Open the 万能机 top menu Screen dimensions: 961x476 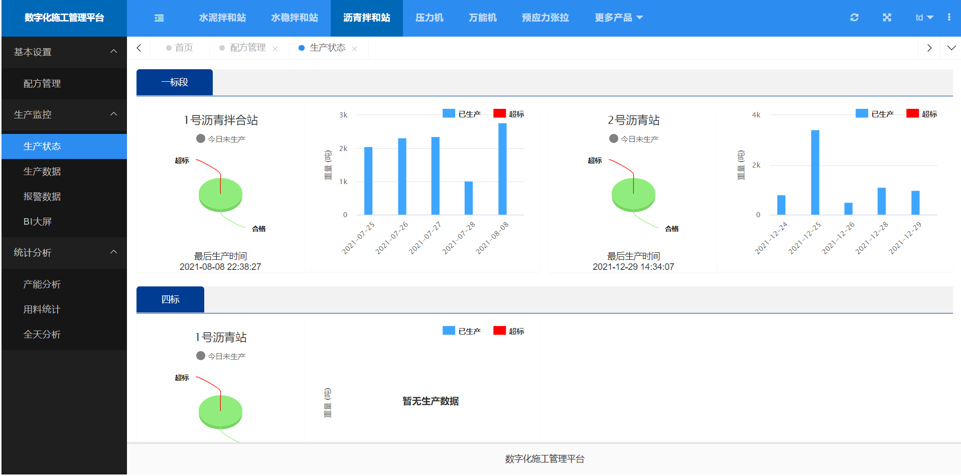[x=483, y=18]
